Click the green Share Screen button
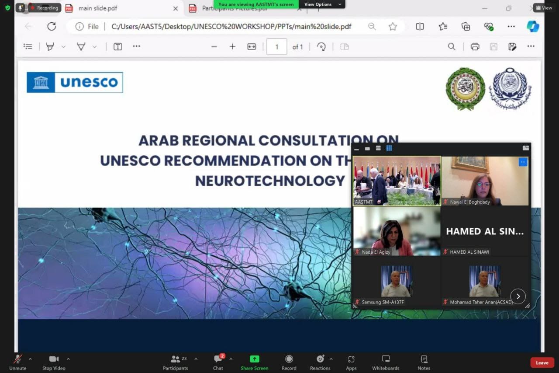This screenshot has width=559, height=373. pos(255,362)
